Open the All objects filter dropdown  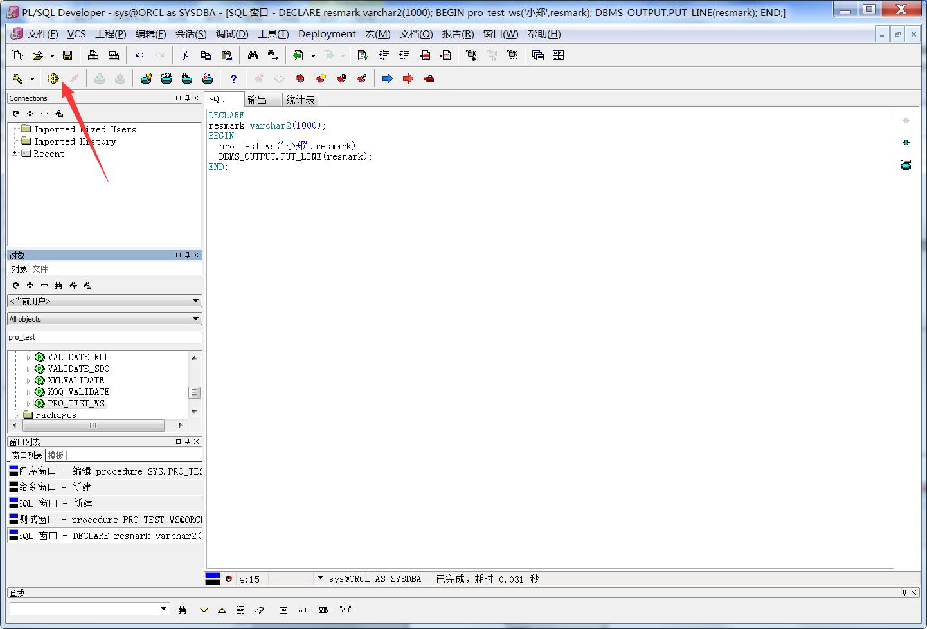click(x=105, y=319)
